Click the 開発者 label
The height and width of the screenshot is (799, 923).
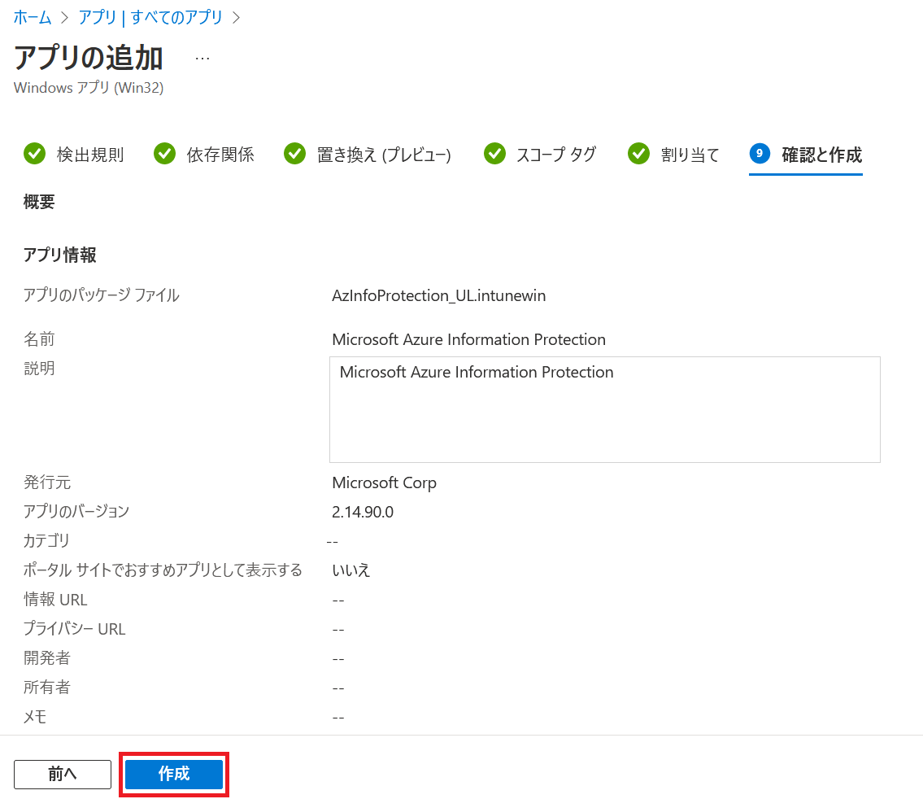pos(47,658)
